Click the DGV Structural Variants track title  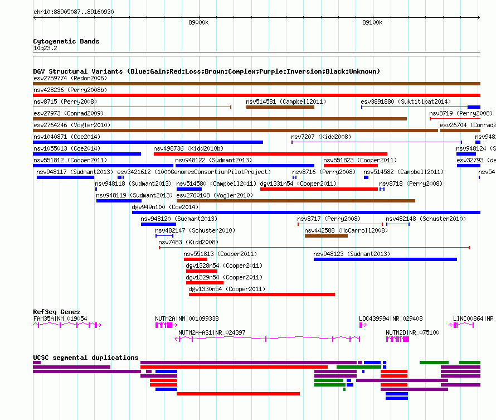(x=207, y=71)
